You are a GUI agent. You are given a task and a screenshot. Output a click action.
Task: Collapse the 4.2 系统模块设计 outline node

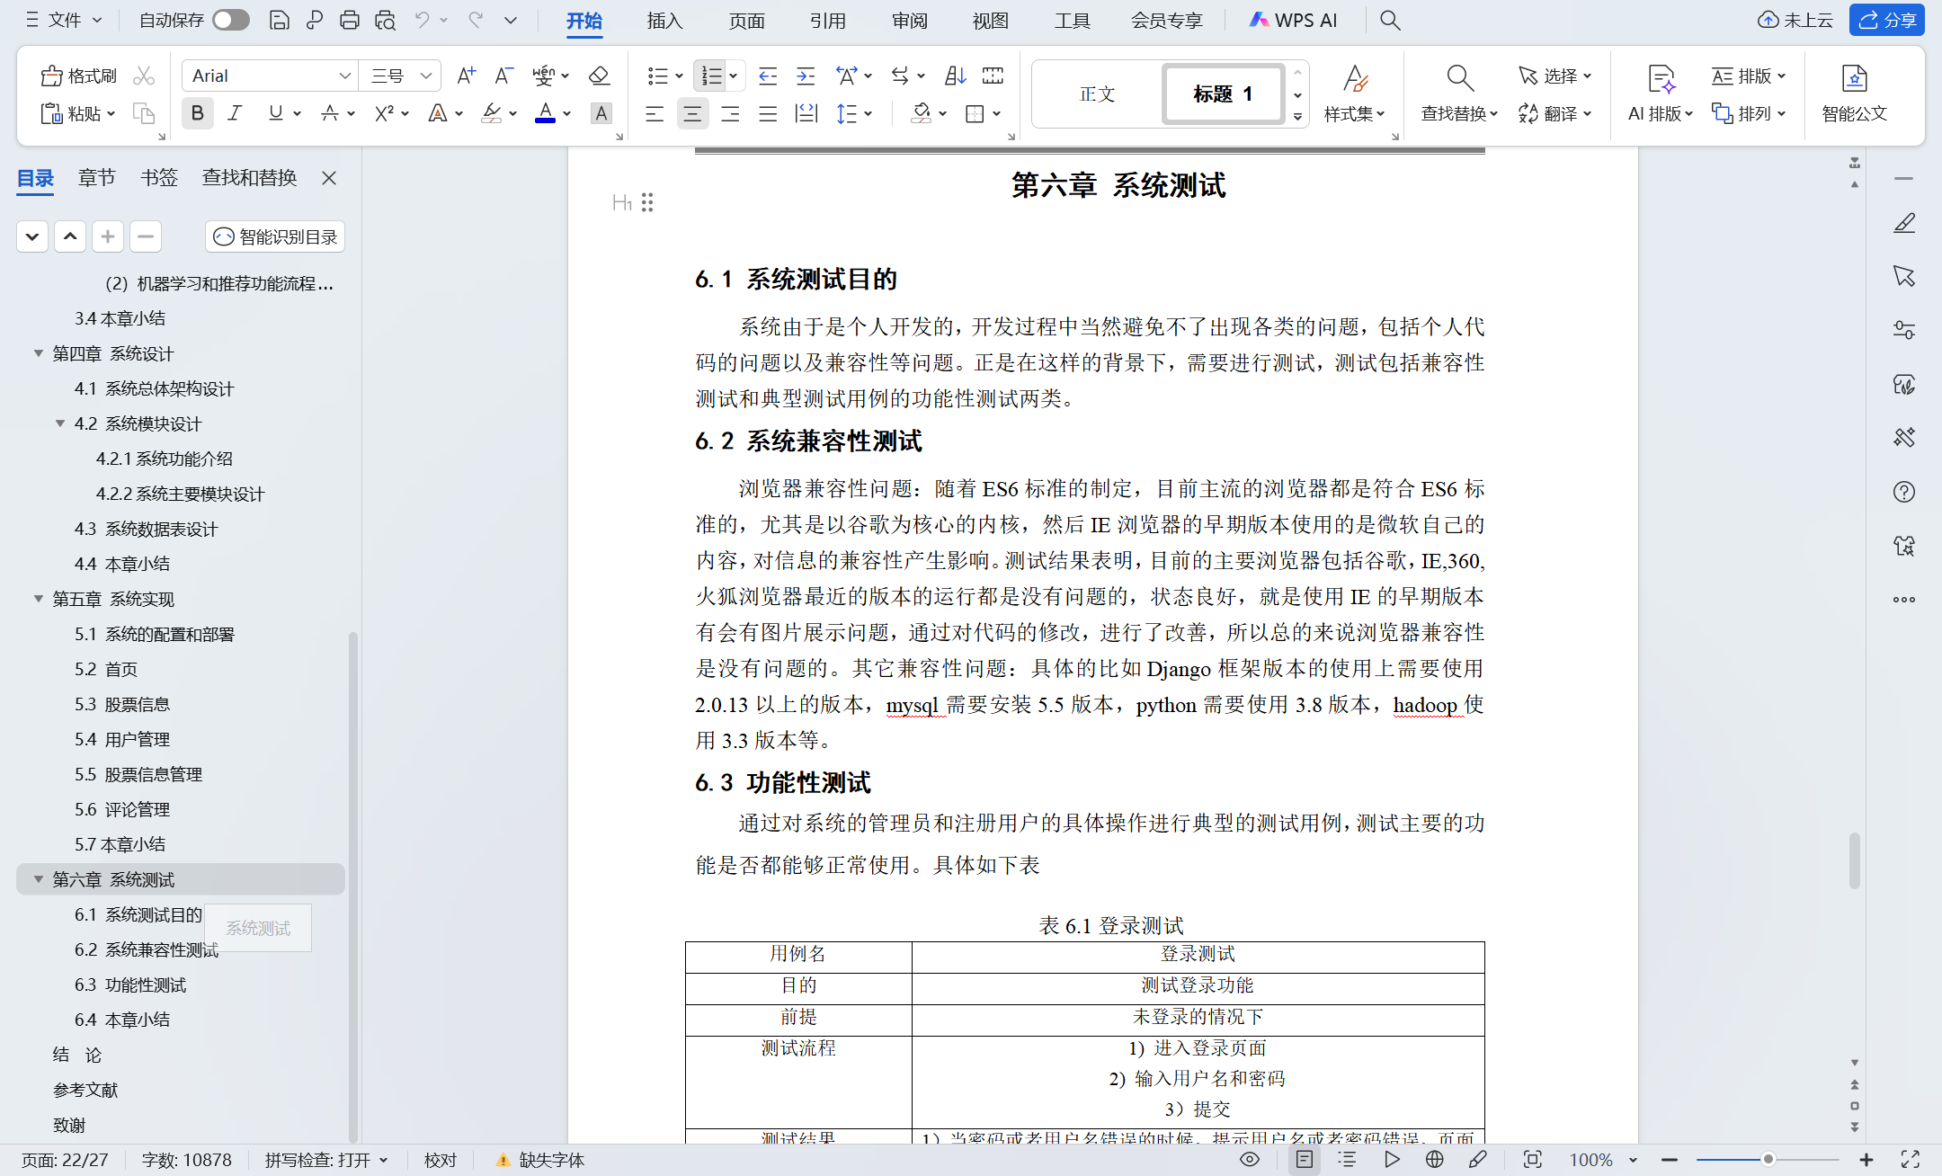(60, 423)
